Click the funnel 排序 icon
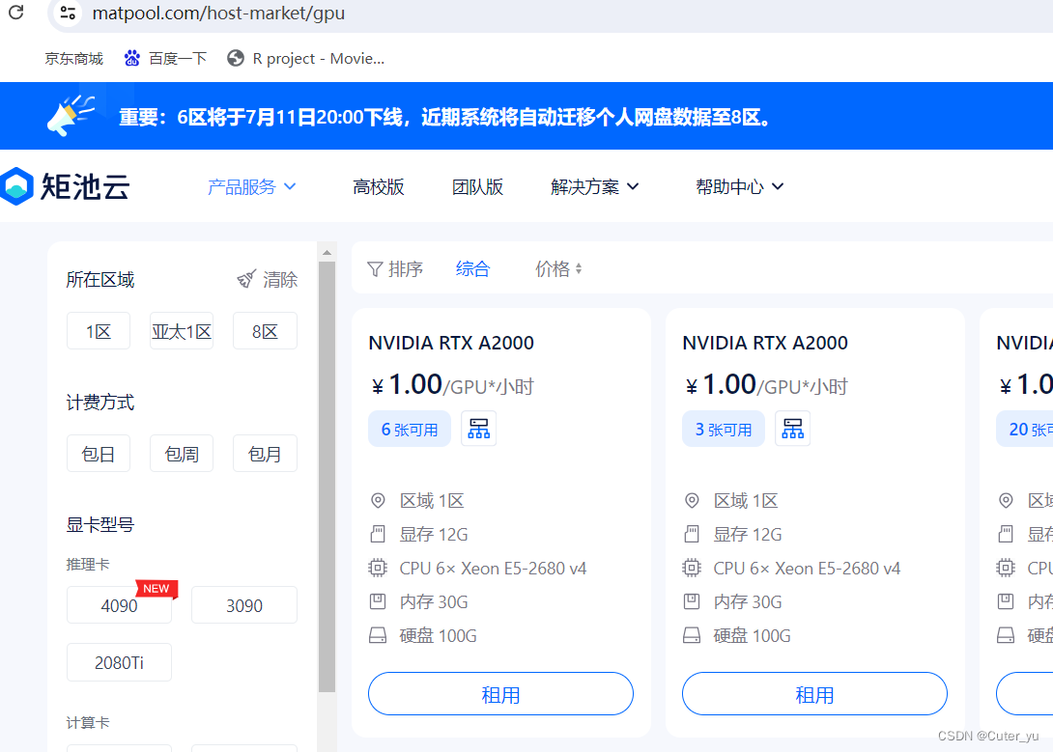The width and height of the screenshot is (1053, 752). point(375,269)
